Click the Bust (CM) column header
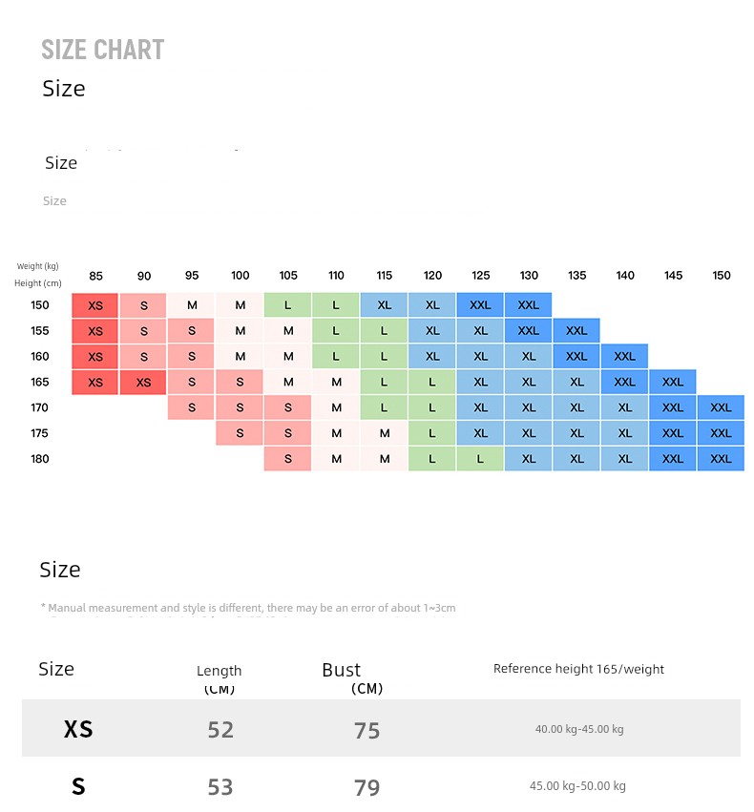Screen dimensions: 754x812 [349, 677]
